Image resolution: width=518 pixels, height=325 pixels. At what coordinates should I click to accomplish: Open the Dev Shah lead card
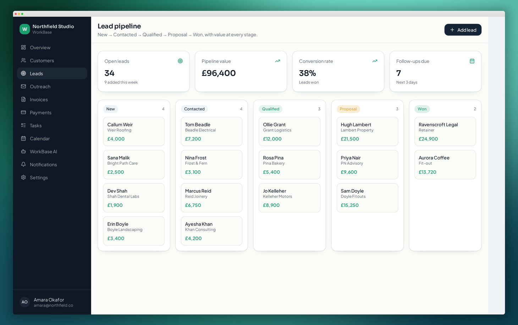point(134,198)
